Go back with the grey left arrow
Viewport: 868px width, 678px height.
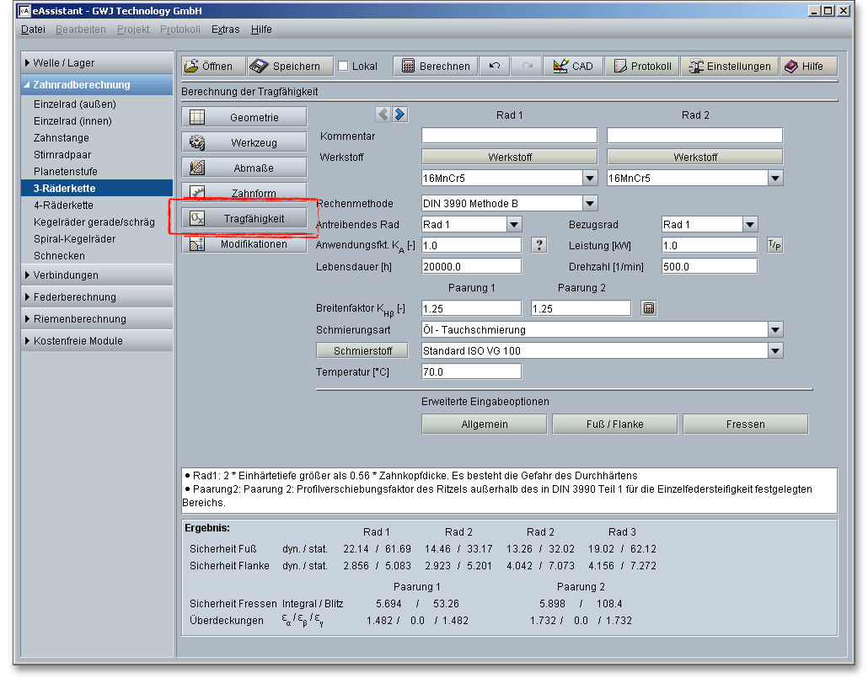tap(383, 115)
